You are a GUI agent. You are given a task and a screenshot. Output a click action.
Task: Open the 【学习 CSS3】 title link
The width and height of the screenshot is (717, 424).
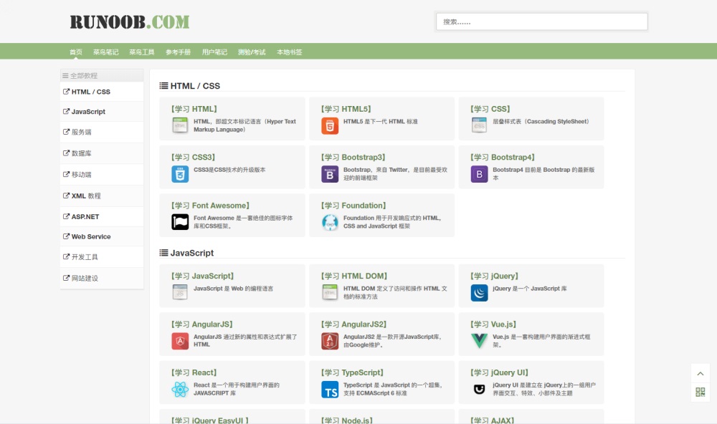tap(194, 157)
